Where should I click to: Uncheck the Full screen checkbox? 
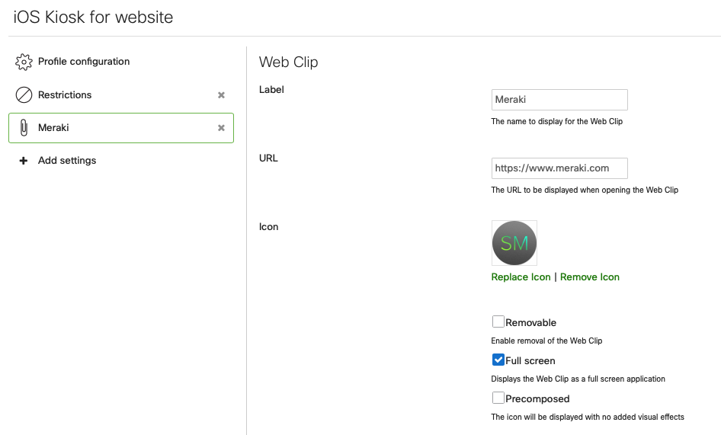(498, 360)
